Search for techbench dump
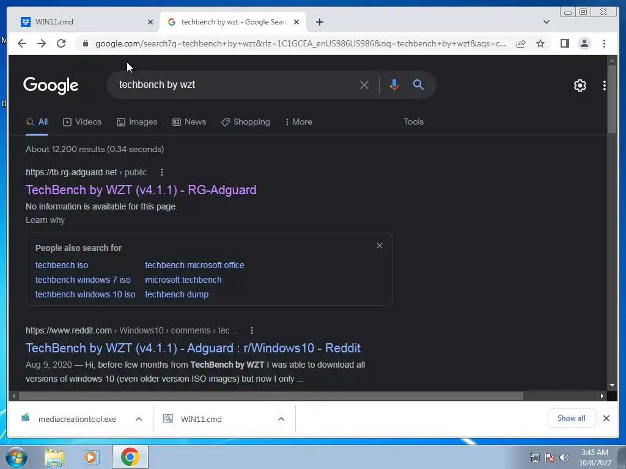This screenshot has height=469, width=626. (x=177, y=294)
